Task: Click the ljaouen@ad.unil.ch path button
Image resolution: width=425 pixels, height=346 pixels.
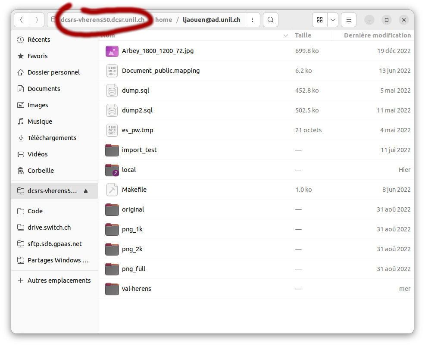Action: pyautogui.click(x=211, y=20)
